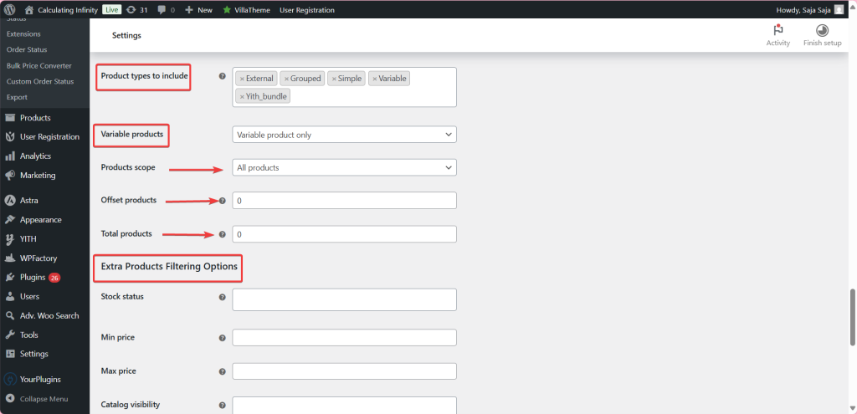Open the Activity flag icon

(x=778, y=31)
